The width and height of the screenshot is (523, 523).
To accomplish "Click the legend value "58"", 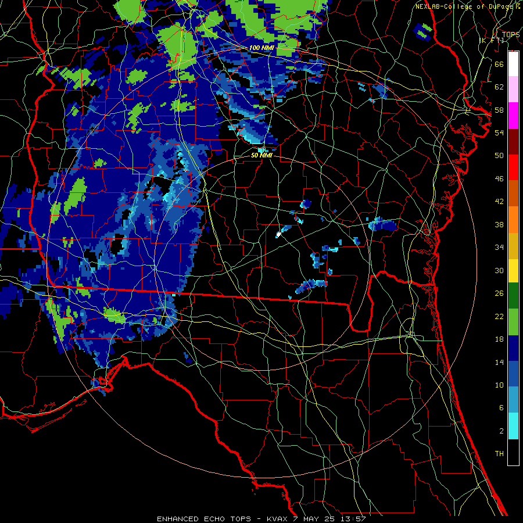I will (x=499, y=110).
